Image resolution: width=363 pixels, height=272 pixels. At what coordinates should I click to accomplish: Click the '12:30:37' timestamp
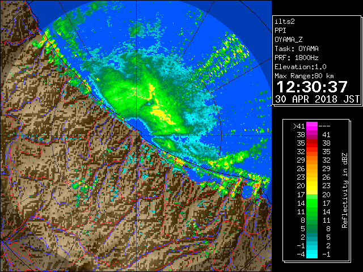(x=312, y=87)
